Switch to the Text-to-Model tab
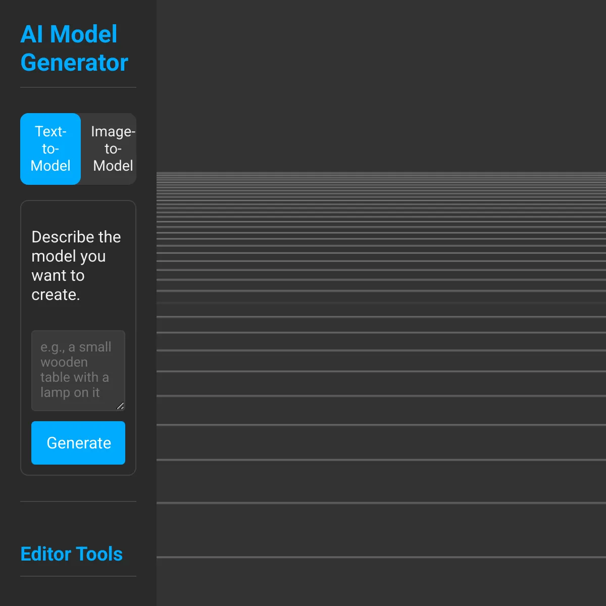 (50, 149)
